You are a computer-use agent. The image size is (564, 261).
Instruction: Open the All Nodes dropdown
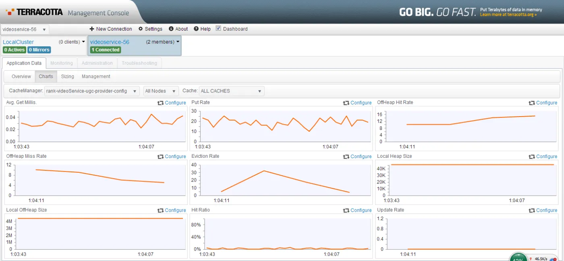[x=161, y=91]
